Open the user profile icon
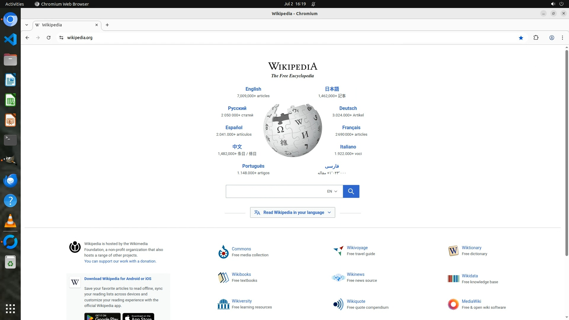 click(x=552, y=38)
